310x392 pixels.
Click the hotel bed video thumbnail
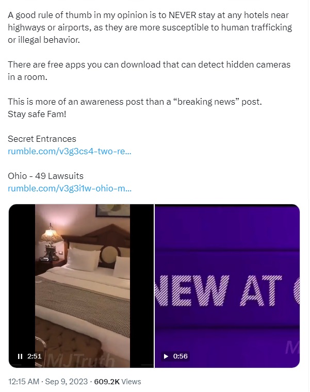(x=81, y=286)
